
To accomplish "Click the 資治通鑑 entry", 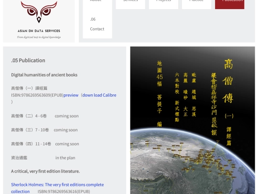I will (19, 158).
